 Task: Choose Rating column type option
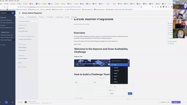pos(119,82)
